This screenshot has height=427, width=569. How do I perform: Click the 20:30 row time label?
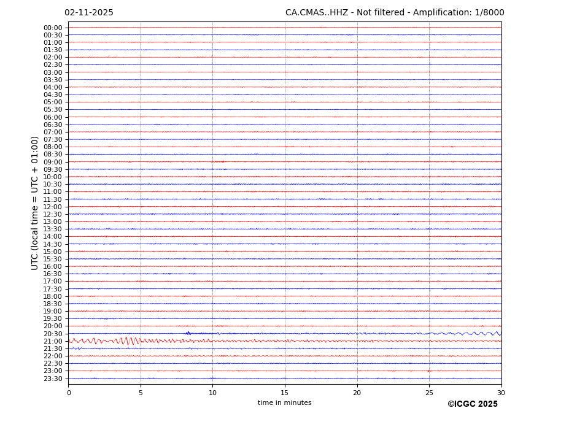pos(52,334)
